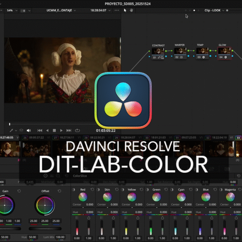Select the arrow pointer tool
Screen dimensions: 242x242
125,10
